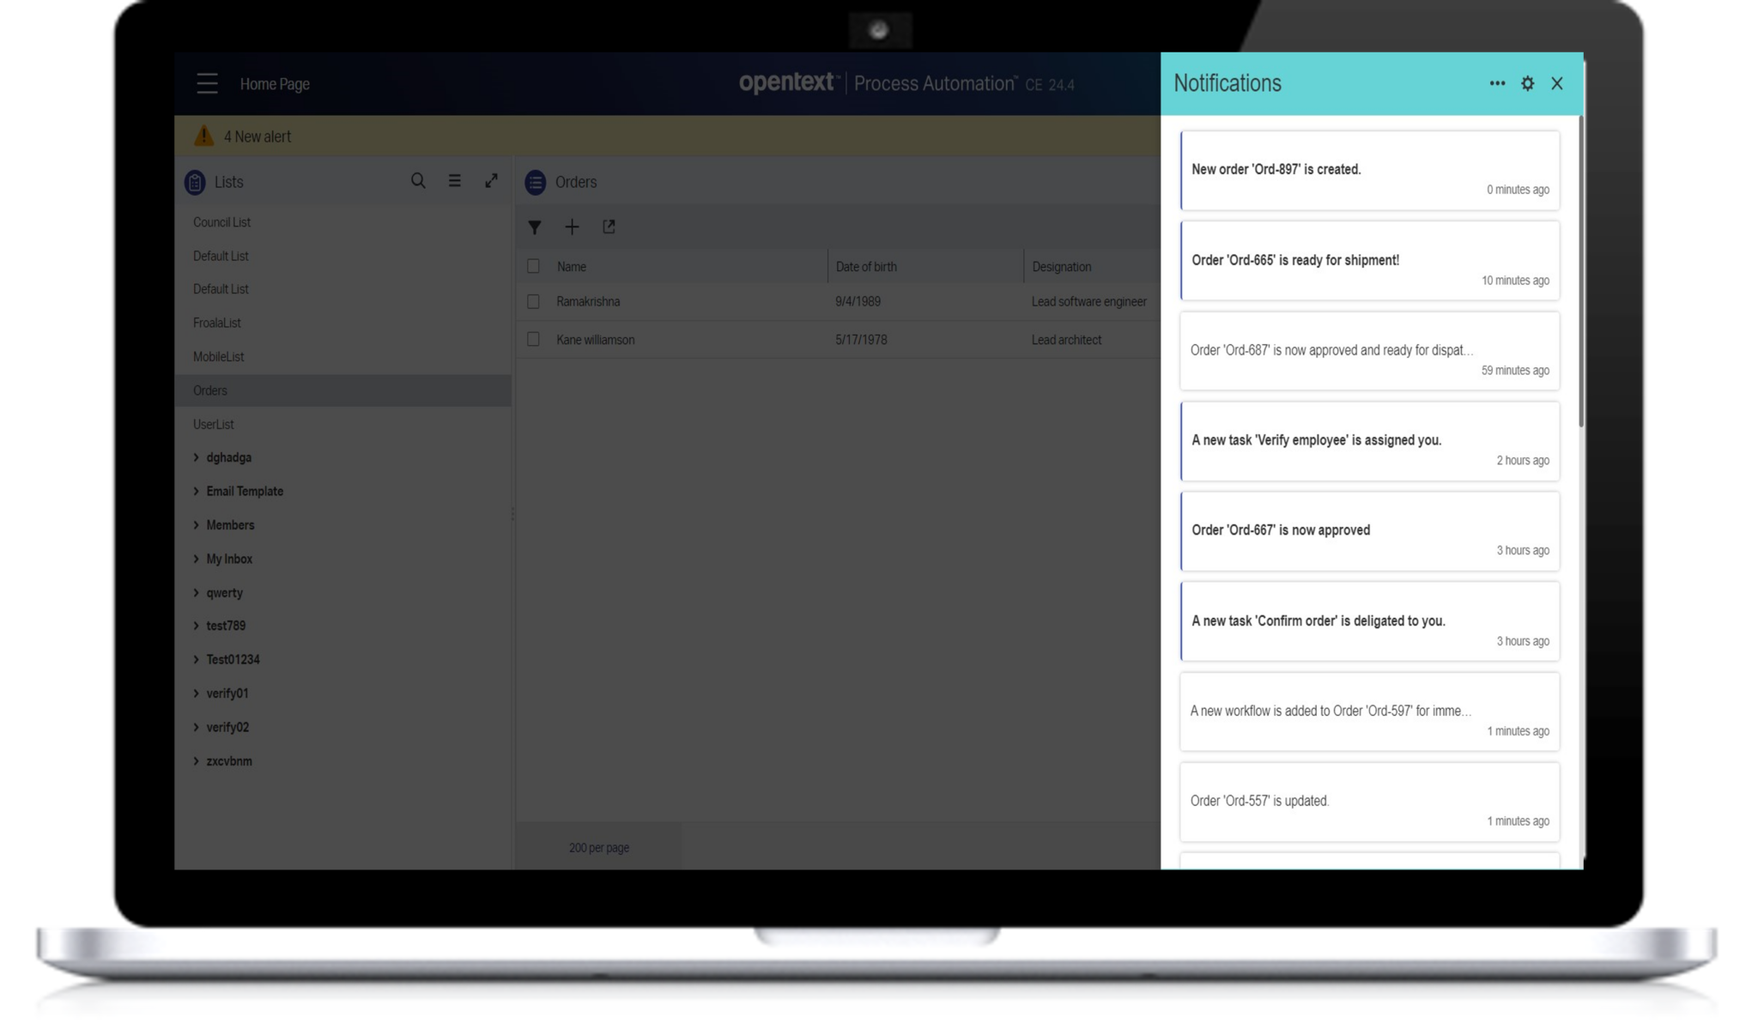The height and width of the screenshot is (1035, 1758).
Task: Open the ellipsis menu in Notifications header
Action: (1496, 83)
